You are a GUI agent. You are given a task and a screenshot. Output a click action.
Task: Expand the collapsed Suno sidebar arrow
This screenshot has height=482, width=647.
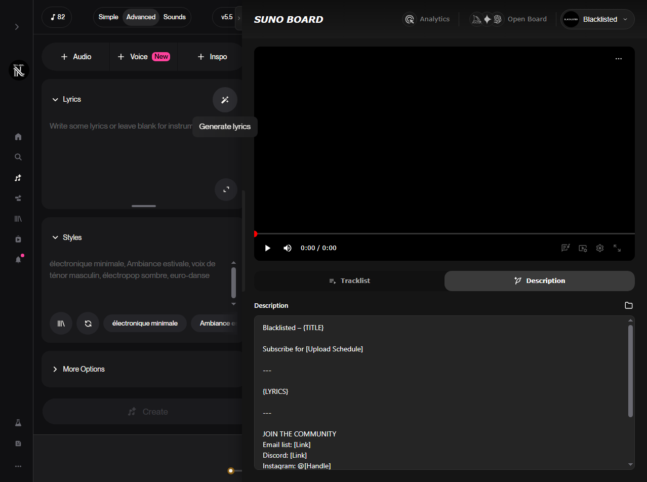click(17, 27)
